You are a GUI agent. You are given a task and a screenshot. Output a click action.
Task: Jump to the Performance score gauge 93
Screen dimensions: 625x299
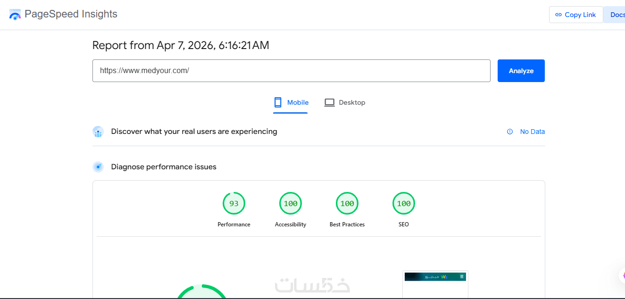point(234,203)
